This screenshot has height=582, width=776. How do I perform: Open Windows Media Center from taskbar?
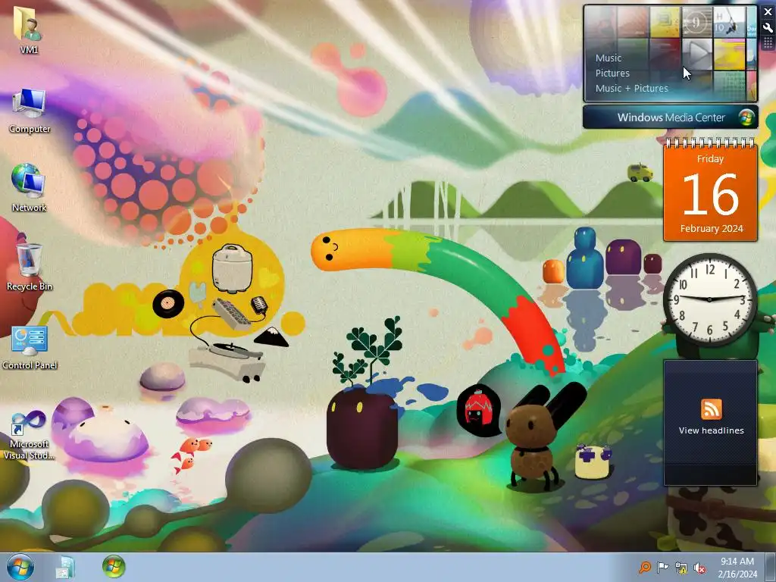[114, 567]
